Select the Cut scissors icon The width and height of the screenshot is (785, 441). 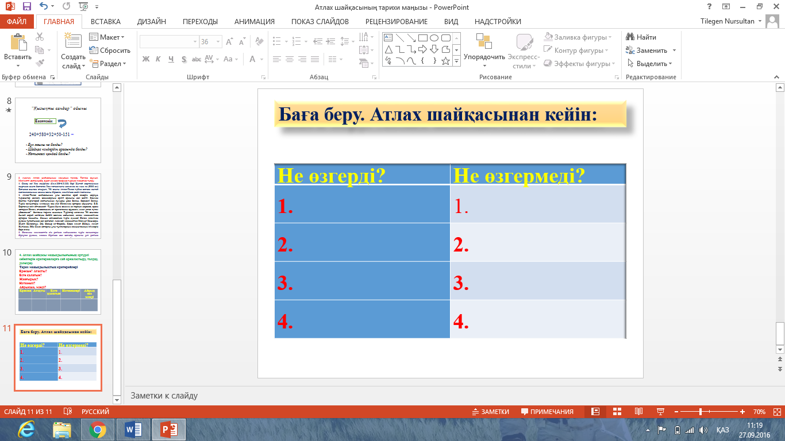40,37
